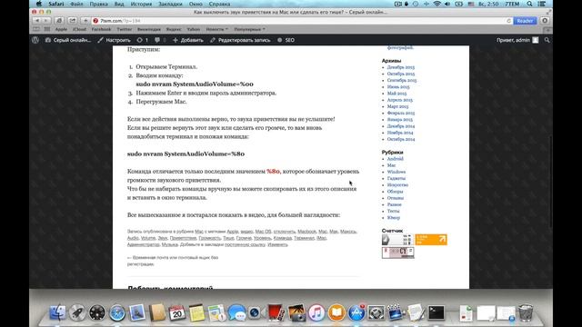The image size is (582, 327).
Task: Open the Правка menu
Action: point(98,4)
